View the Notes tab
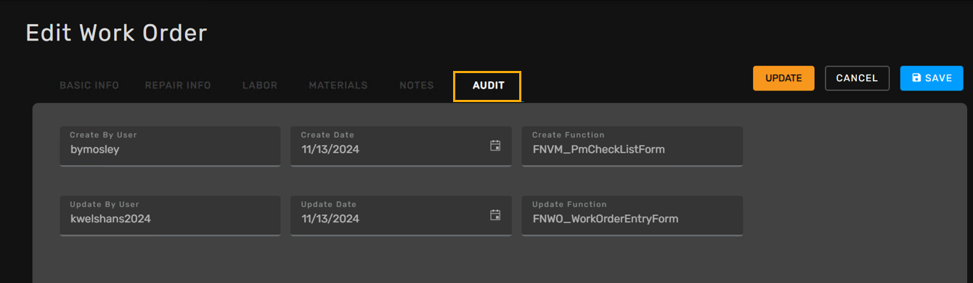Screen dimensions: 973x283 (x=417, y=85)
